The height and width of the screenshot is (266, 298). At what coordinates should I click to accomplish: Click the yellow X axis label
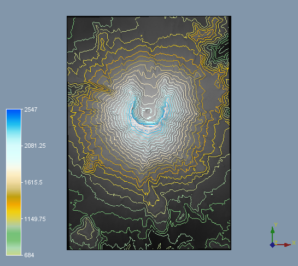pos(294,243)
